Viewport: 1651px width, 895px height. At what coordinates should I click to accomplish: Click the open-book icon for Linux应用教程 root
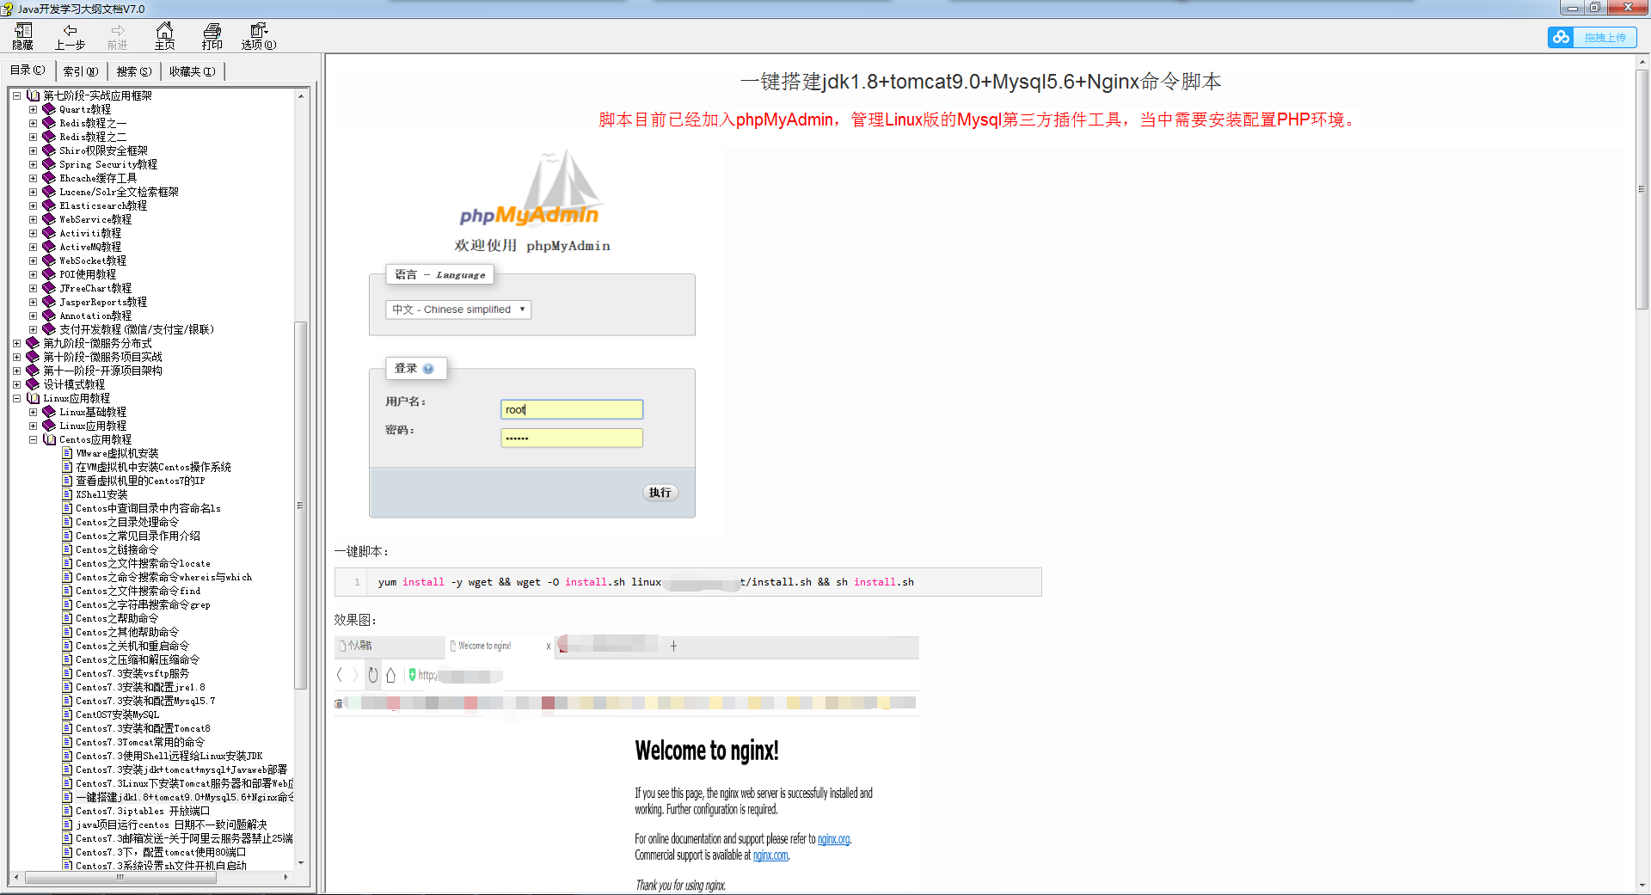33,398
